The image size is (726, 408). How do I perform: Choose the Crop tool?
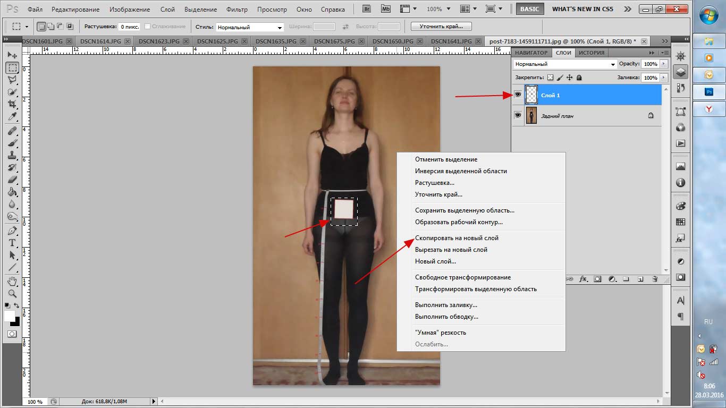click(x=12, y=104)
